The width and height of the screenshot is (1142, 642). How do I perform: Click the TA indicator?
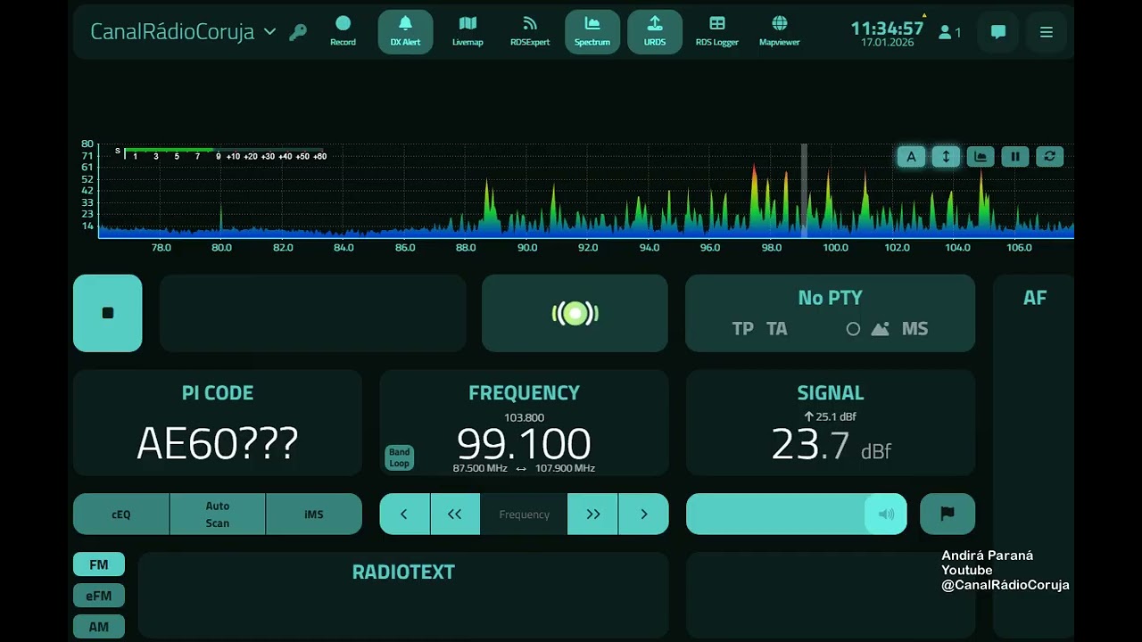coord(777,329)
